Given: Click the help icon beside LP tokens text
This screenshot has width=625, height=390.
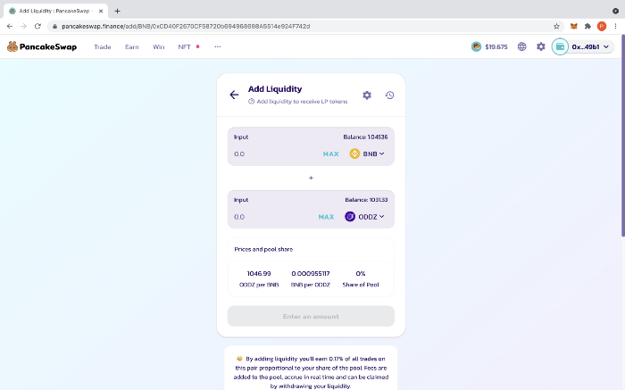Looking at the screenshot, I should pyautogui.click(x=251, y=102).
